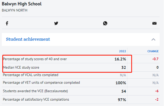Click the BALWYN NORTH suburb label
This screenshot has width=164, height=106.
(14, 10)
